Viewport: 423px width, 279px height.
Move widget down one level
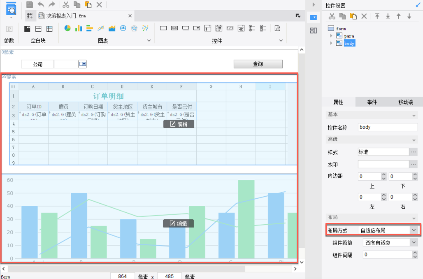[409, 16]
